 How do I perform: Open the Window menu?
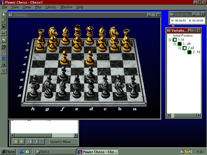(66, 7)
